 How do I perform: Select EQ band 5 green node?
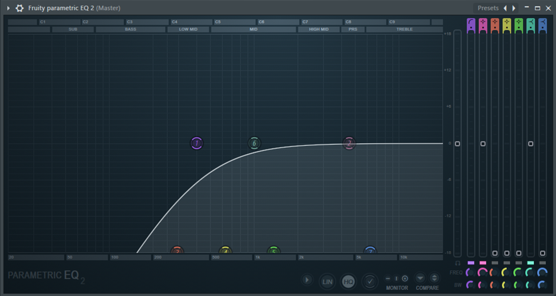pos(273,250)
